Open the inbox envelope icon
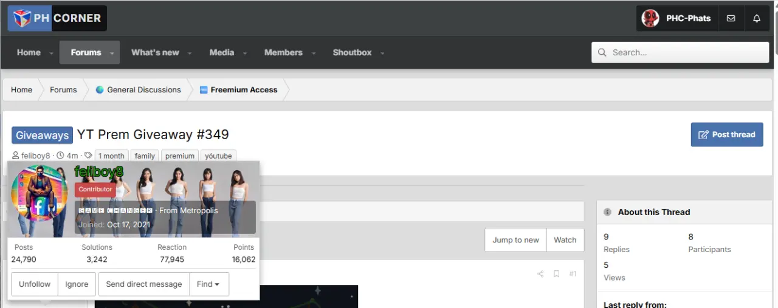The height and width of the screenshot is (308, 778). pyautogui.click(x=731, y=18)
